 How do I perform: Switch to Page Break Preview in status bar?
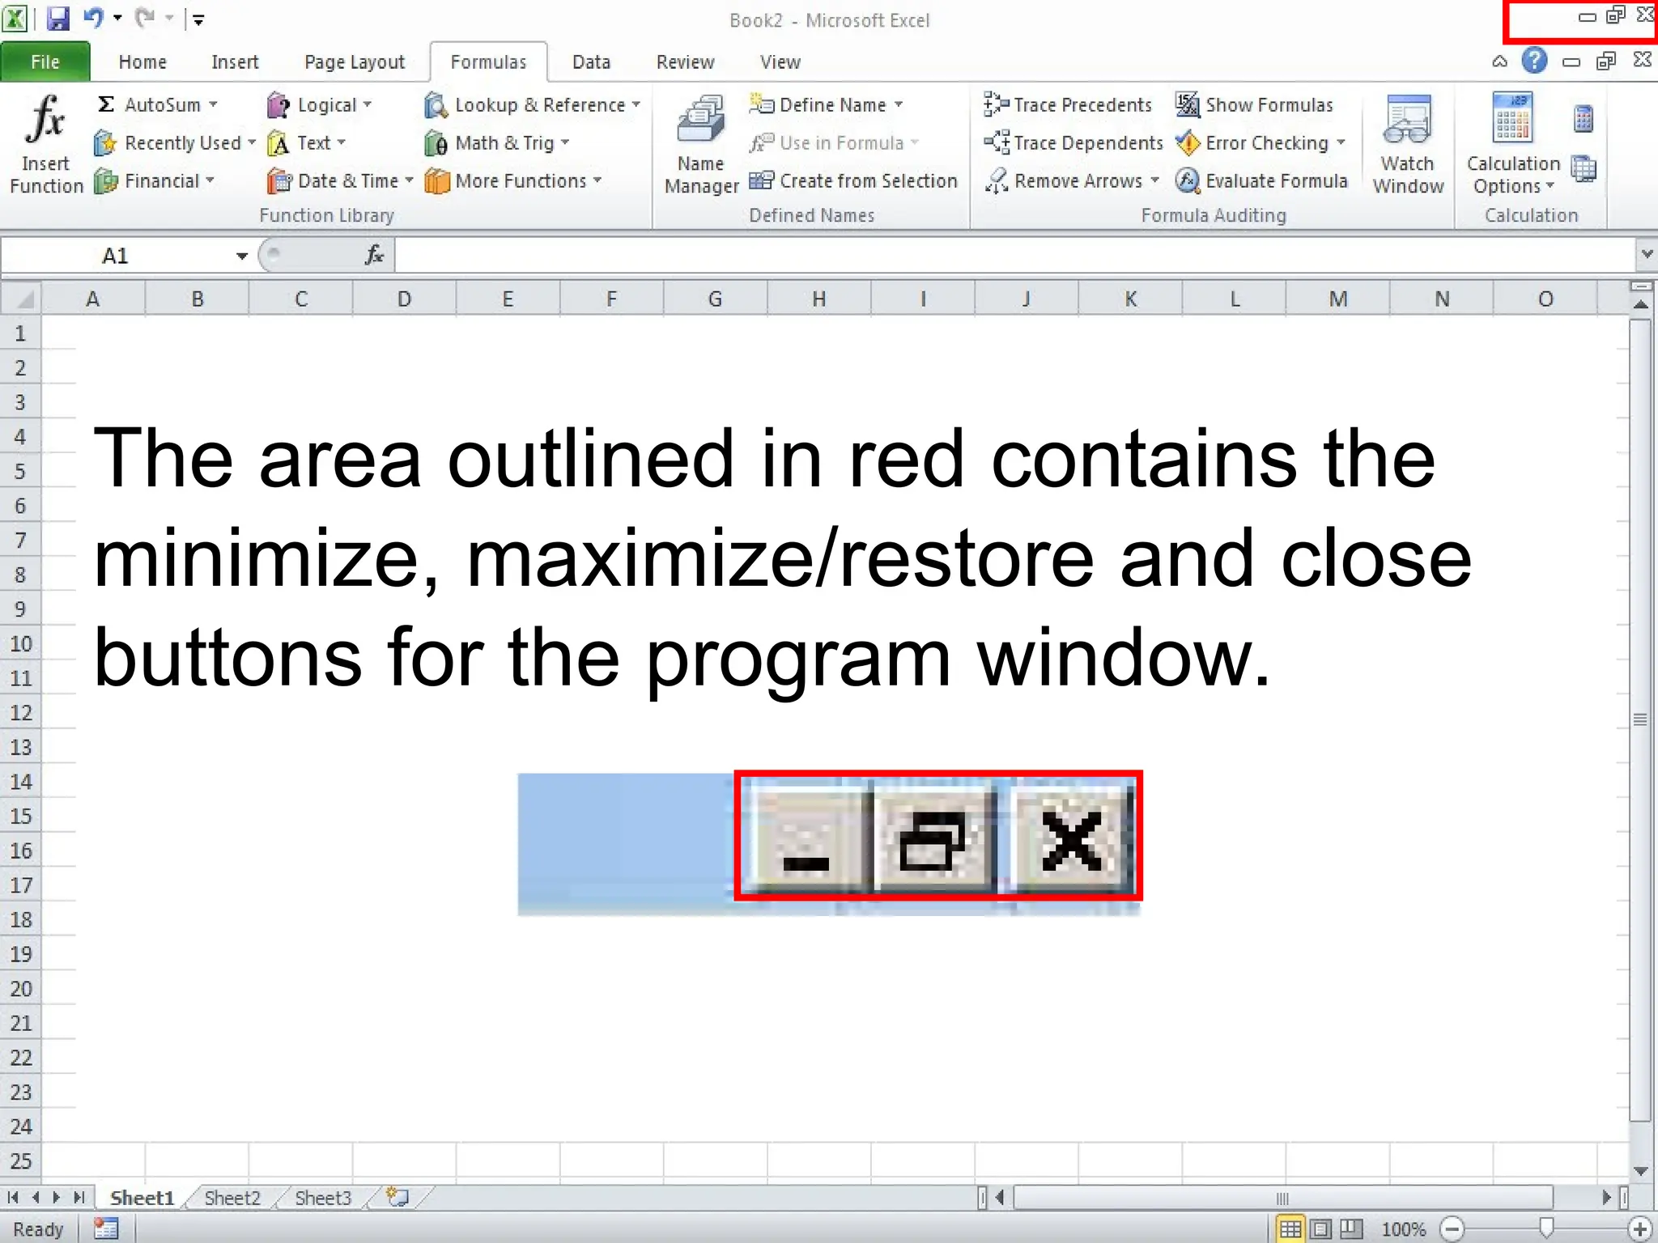pyautogui.click(x=1350, y=1229)
